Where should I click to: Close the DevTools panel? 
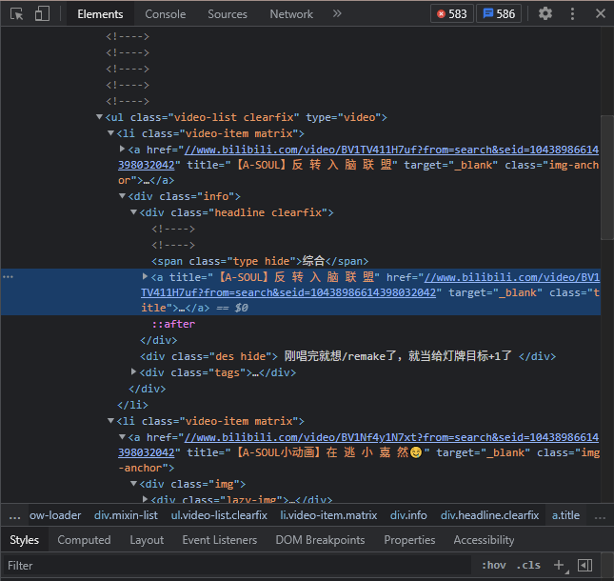[x=601, y=13]
